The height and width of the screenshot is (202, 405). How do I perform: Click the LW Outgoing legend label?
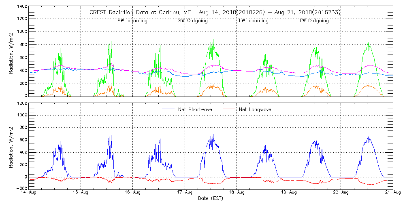314,21
